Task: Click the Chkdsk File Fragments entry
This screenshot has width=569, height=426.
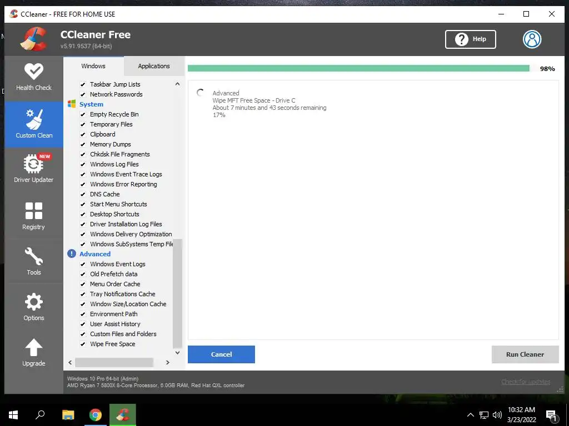Action: click(x=120, y=154)
